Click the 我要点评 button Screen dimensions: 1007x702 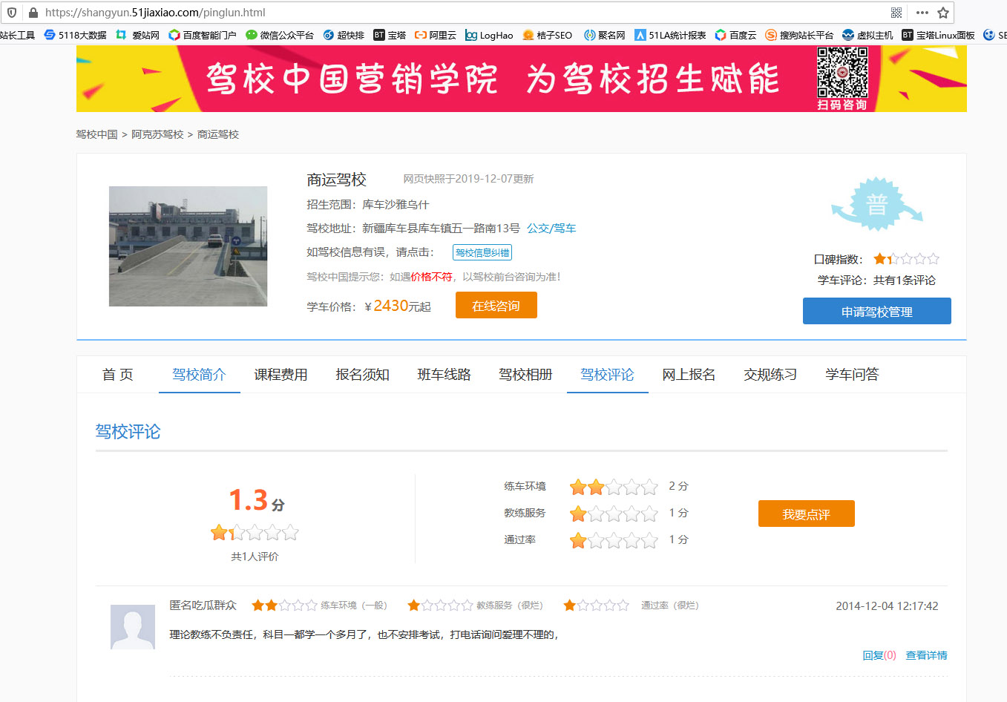(807, 514)
